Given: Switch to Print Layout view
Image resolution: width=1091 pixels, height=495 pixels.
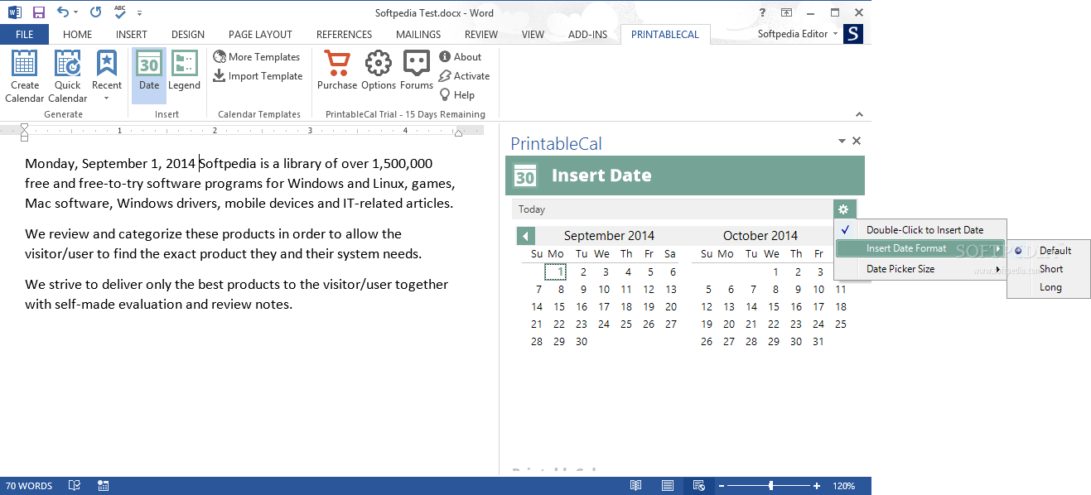Looking at the screenshot, I should click(x=668, y=486).
